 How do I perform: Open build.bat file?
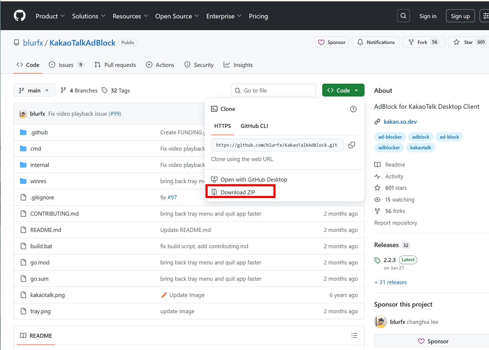(41, 246)
